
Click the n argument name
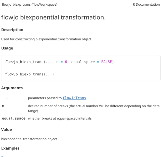click(x=3, y=106)
